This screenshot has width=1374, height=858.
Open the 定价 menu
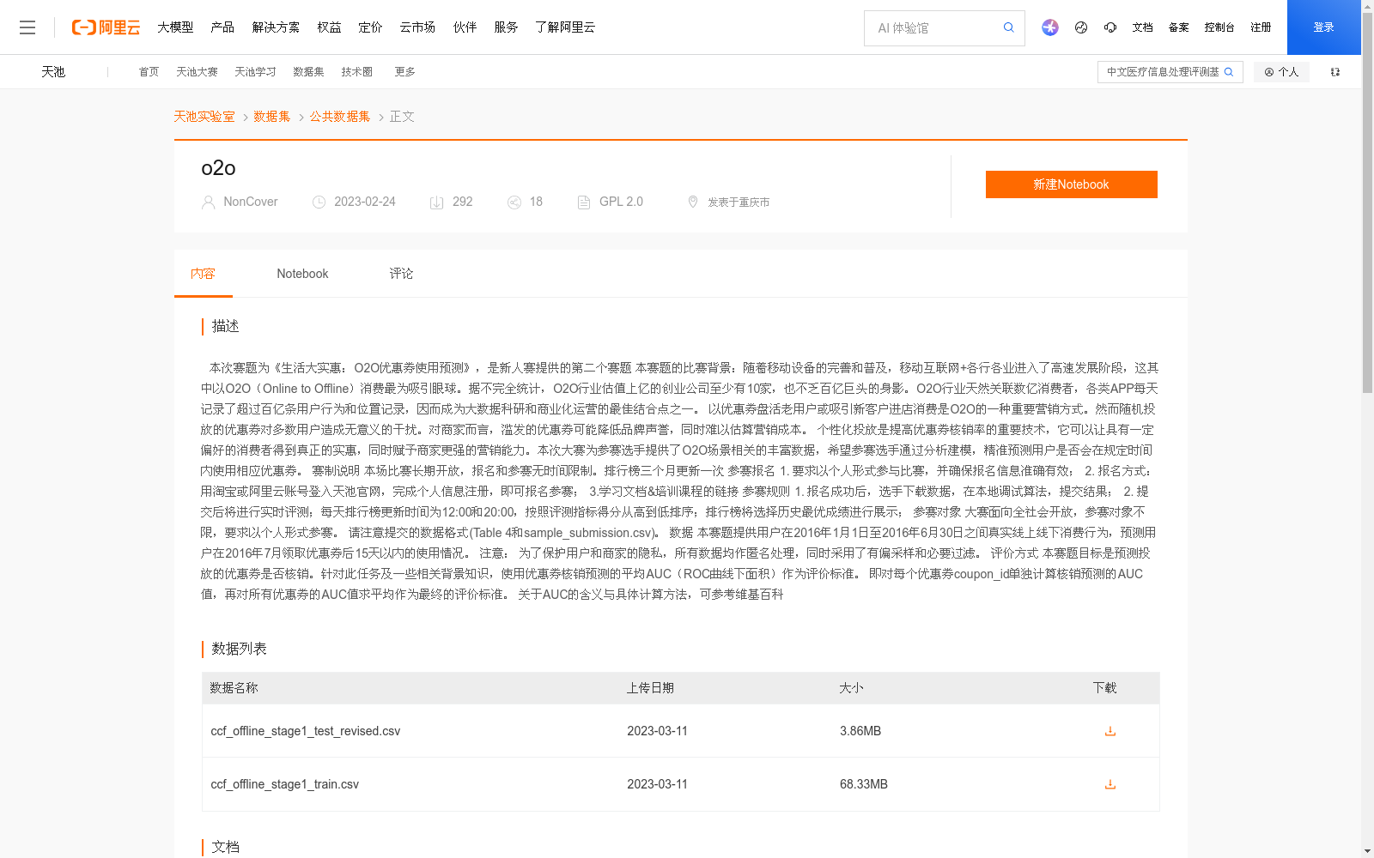click(x=370, y=27)
